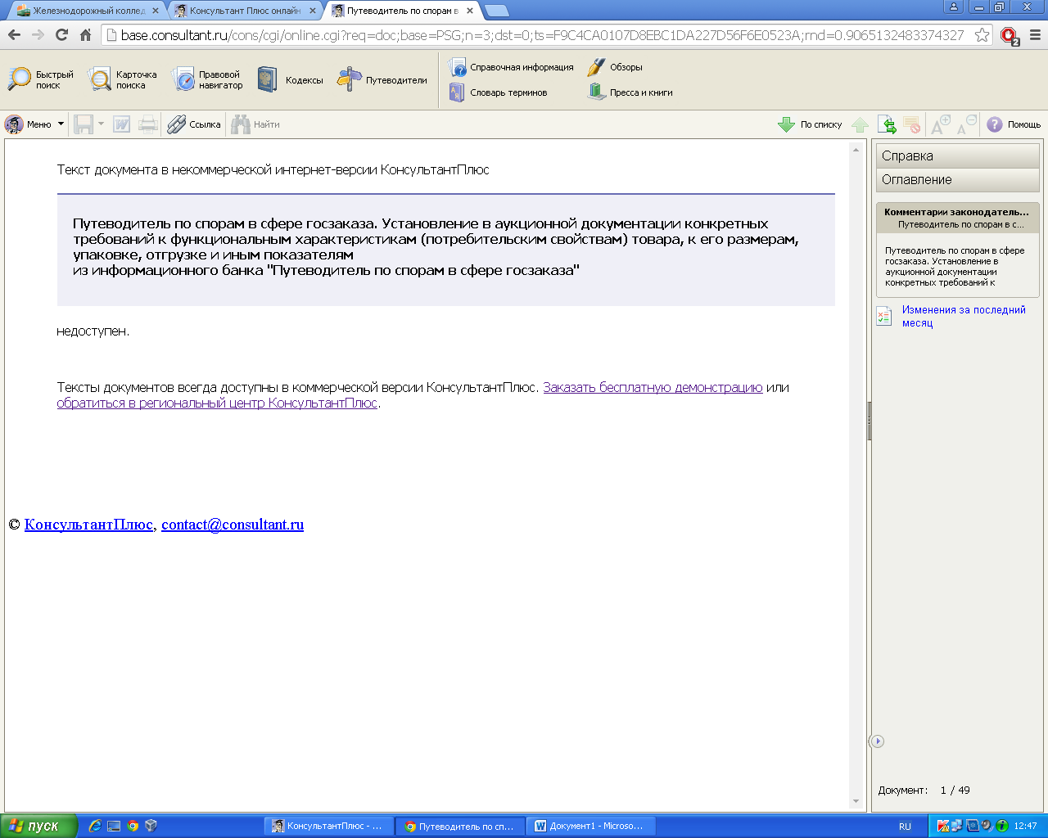Open Обзоры section
Image resolution: width=1048 pixels, height=838 pixels.
tap(615, 67)
